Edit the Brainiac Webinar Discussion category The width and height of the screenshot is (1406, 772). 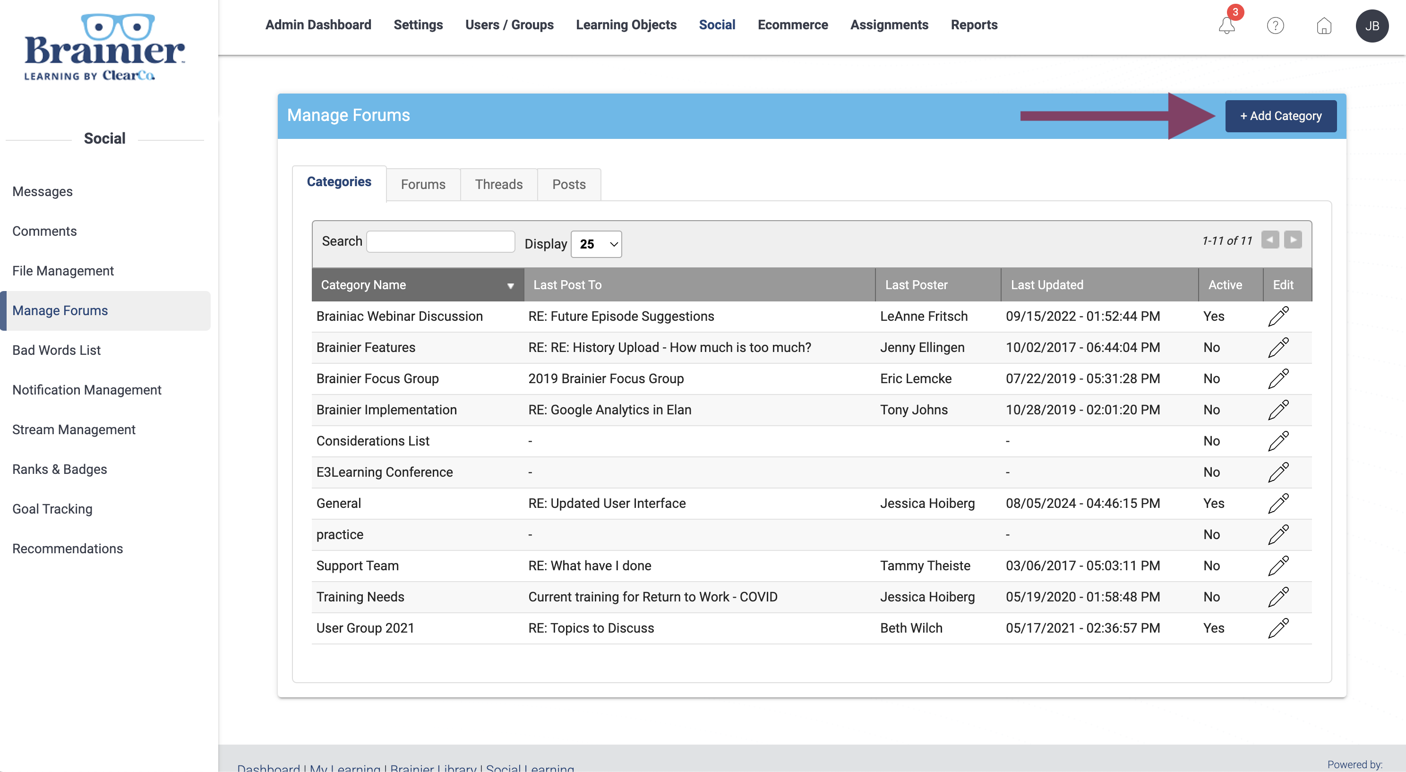1278,316
